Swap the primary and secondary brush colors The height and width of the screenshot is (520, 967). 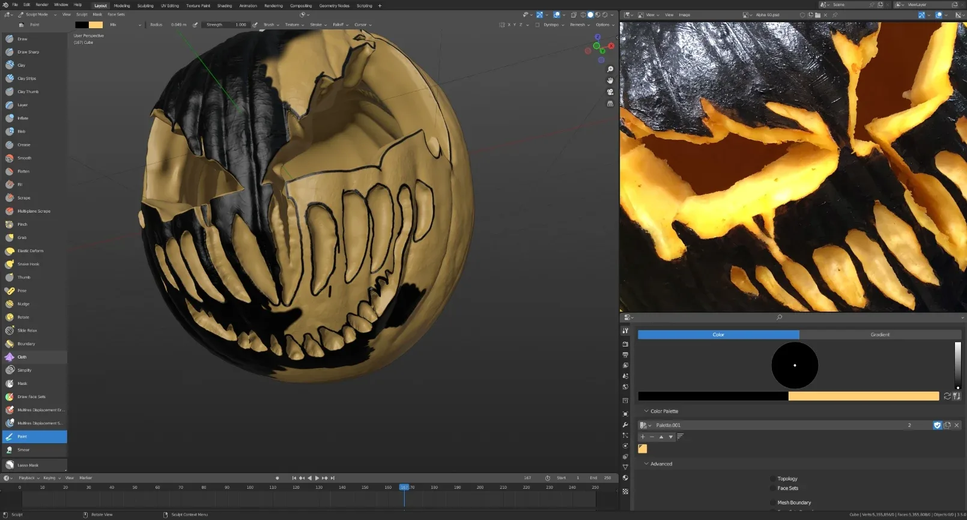(x=947, y=396)
